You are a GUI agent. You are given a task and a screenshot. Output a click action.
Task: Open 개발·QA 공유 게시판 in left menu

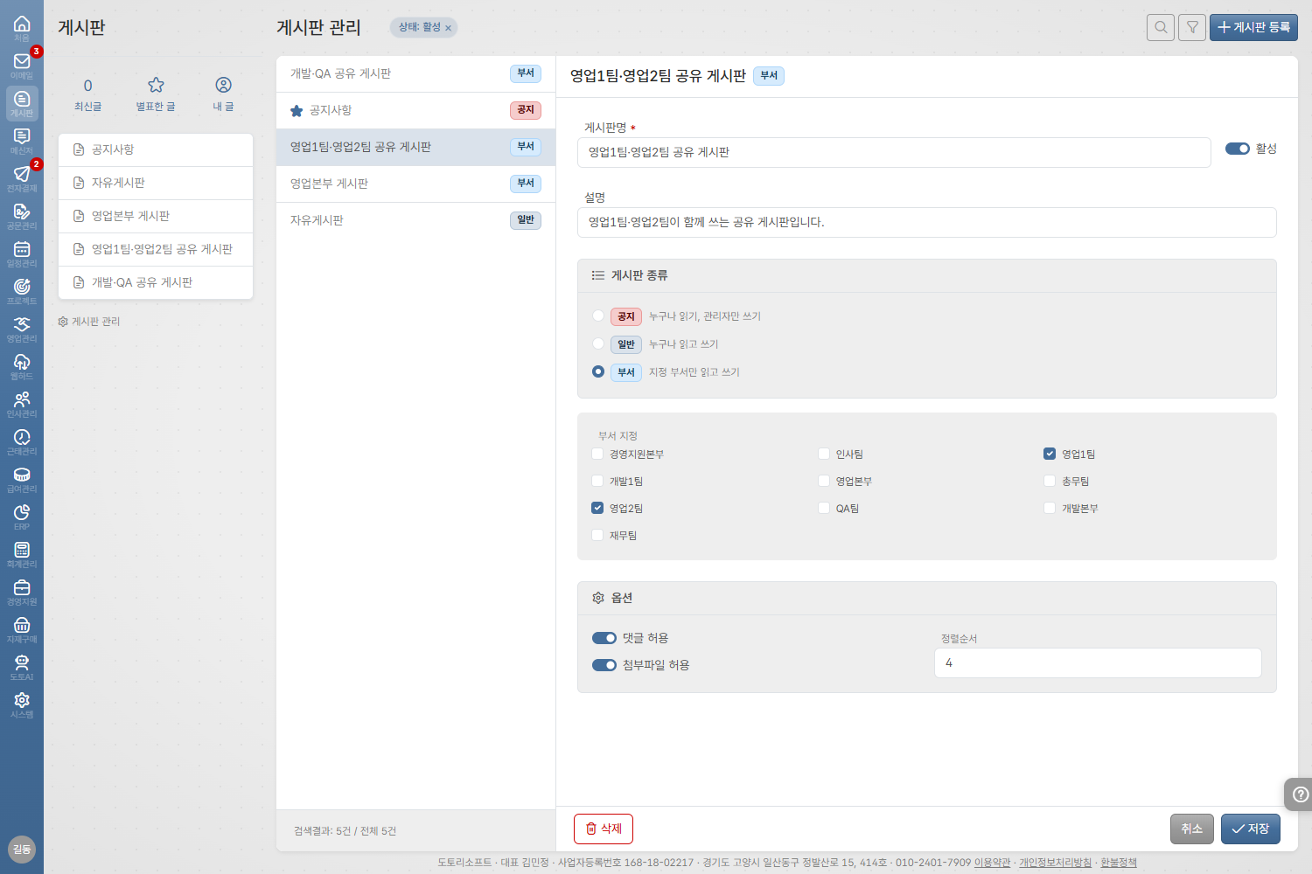tap(156, 282)
